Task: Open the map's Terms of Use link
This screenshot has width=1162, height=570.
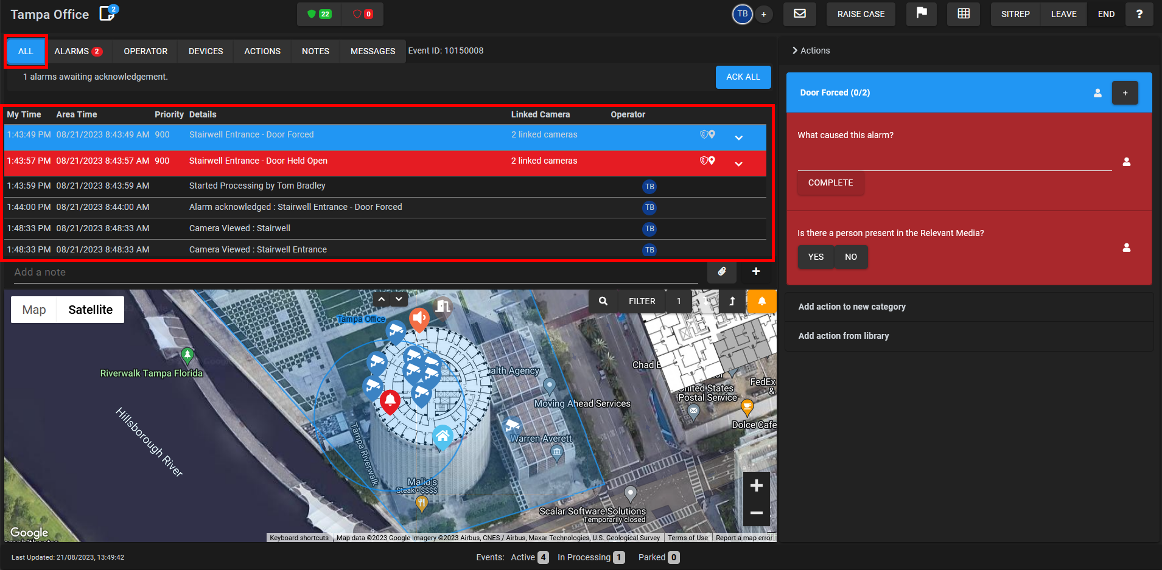Action: coord(688,538)
